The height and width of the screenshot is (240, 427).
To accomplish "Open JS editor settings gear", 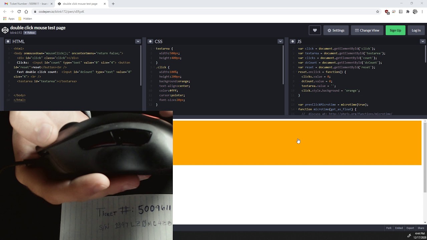I will click(293, 41).
